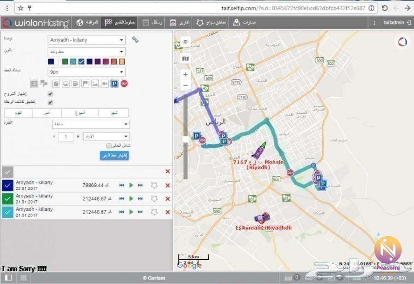Click the wrench icon beside unit selector
Image resolution: width=414 pixels, height=284 pixels.
pos(135,40)
